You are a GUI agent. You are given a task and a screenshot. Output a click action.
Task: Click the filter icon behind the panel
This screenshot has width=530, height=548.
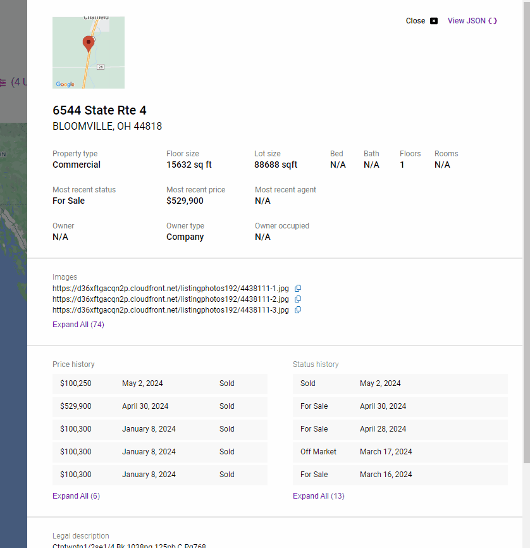3,82
